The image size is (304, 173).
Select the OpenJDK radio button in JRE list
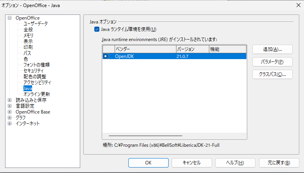106,56
